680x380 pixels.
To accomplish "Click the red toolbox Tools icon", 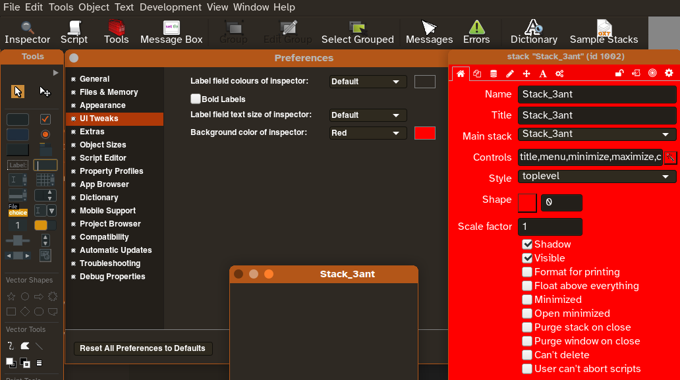I will (116, 33).
